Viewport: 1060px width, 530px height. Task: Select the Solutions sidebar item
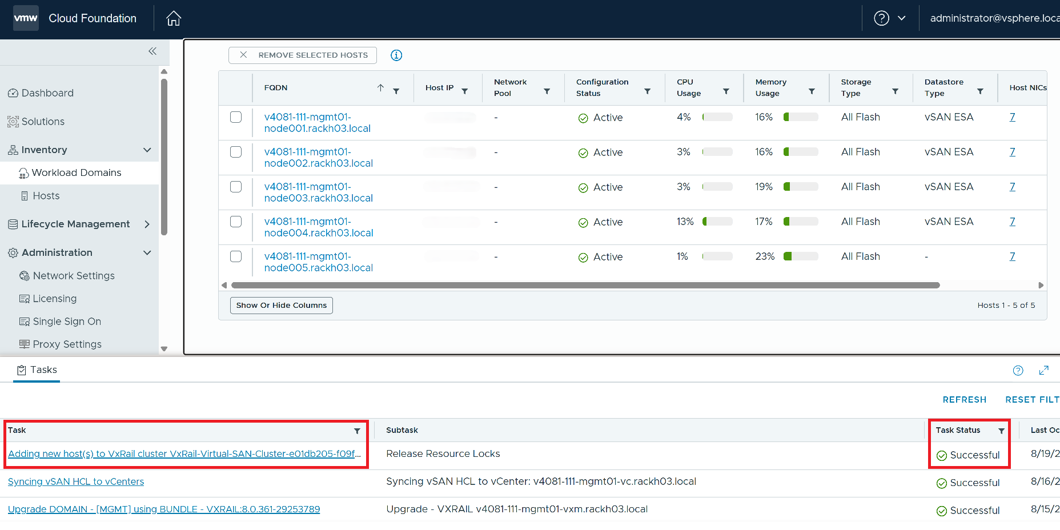43,121
